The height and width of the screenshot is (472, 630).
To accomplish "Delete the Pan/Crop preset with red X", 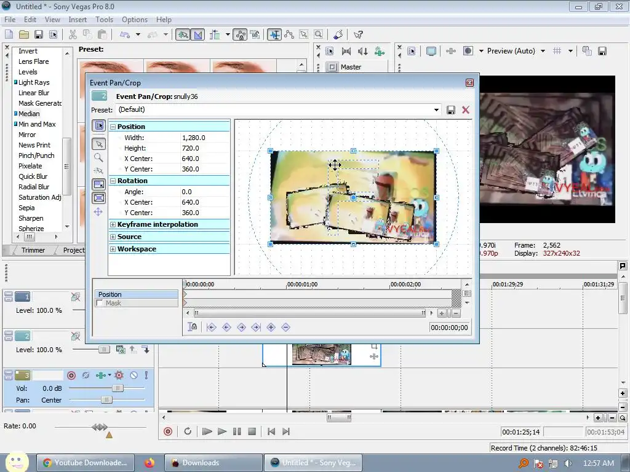I will point(466,110).
